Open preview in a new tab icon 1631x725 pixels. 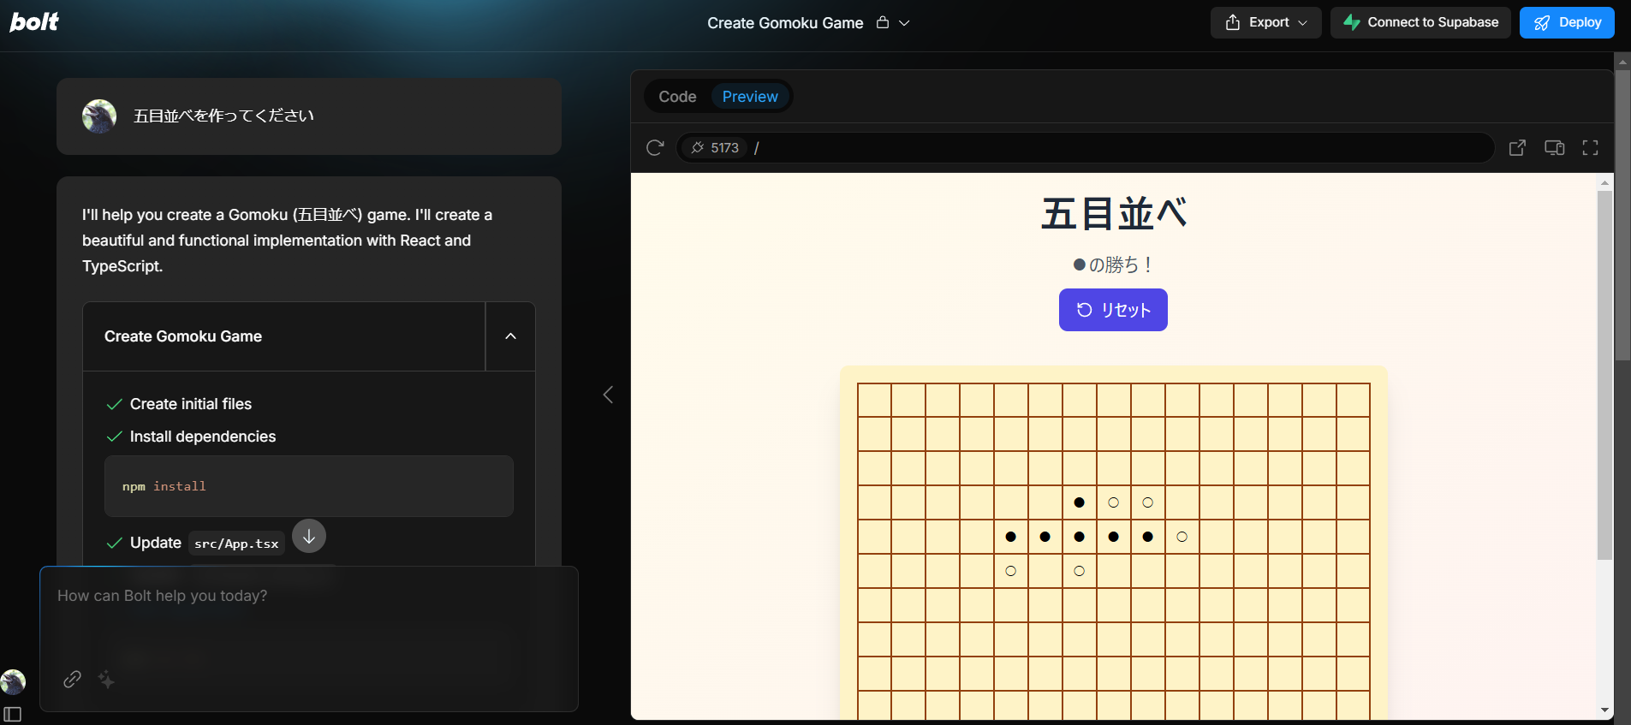[1517, 148]
